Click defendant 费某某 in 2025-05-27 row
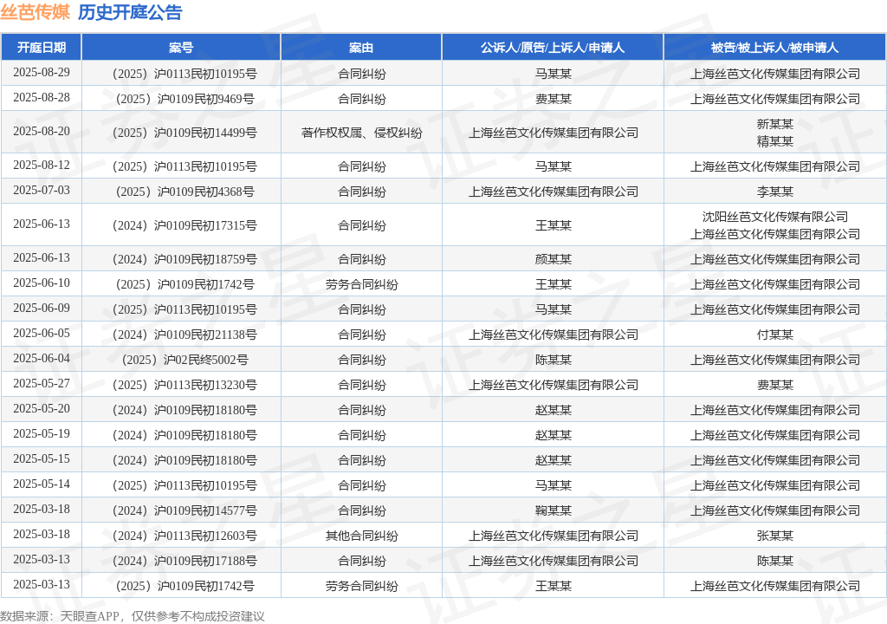The image size is (887, 624). pos(775,386)
